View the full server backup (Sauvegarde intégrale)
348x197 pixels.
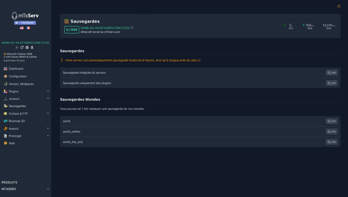pyautogui.click(x=331, y=73)
